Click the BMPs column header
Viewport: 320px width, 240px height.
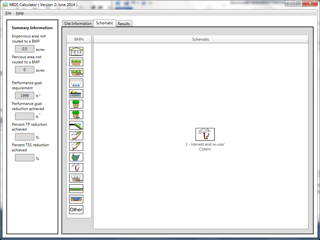[79, 39]
